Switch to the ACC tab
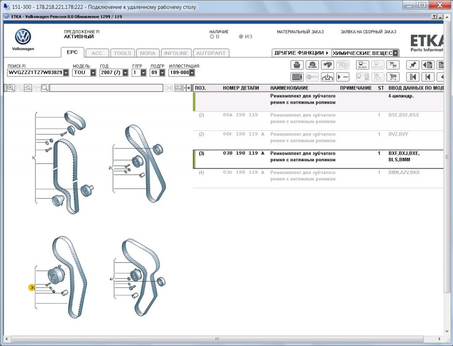The width and height of the screenshot is (453, 346). [x=97, y=53]
